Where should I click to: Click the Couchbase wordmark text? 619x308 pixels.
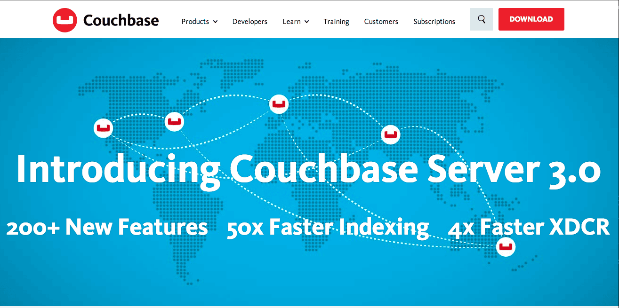pyautogui.click(x=121, y=20)
